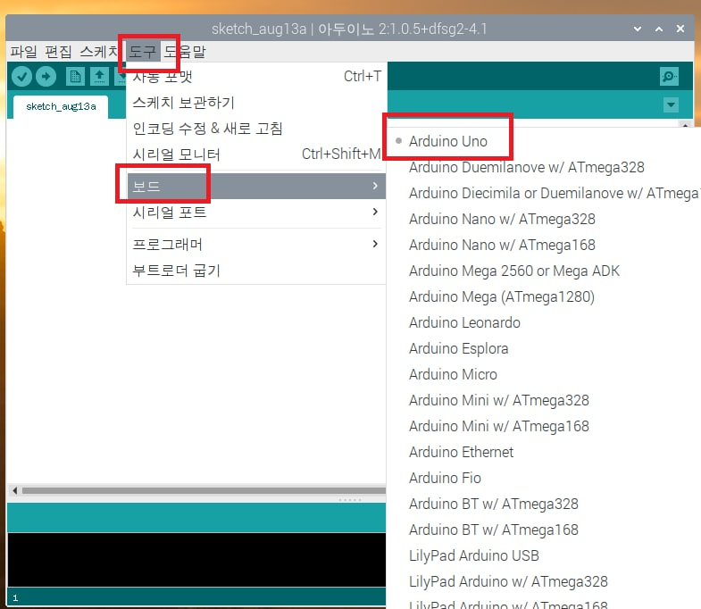Select the sketch_aug13a tab

pyautogui.click(x=61, y=106)
